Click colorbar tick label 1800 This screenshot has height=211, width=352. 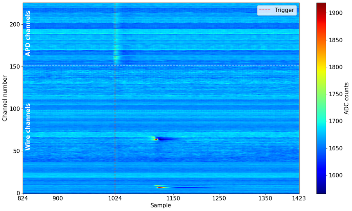(x=336, y=67)
